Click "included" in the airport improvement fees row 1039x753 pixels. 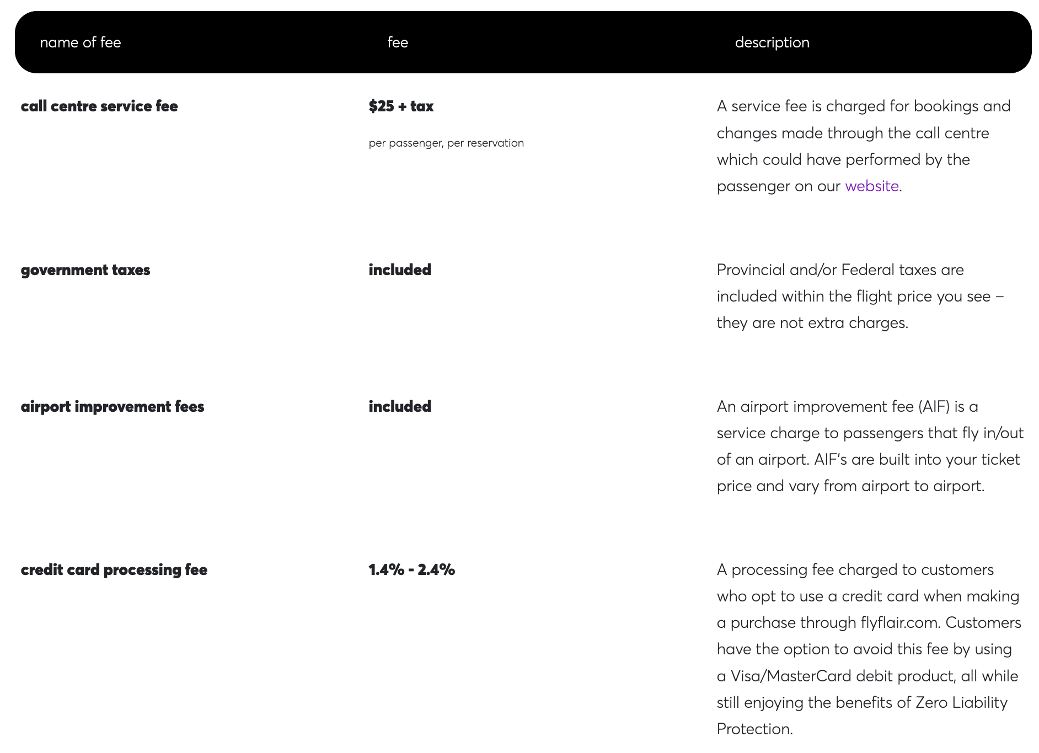(x=400, y=407)
